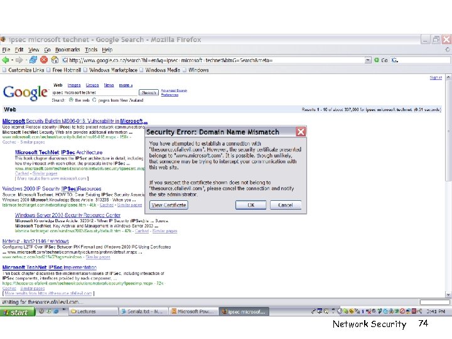Go back with the green Back arrow
This screenshot has width=452, height=339.
[5, 60]
